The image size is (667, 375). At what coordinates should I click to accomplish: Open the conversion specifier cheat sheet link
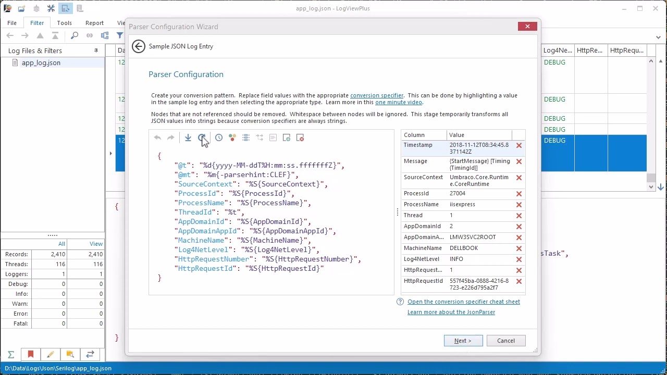tap(464, 302)
